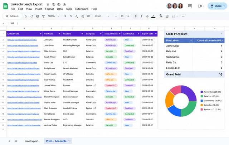Image resolution: width=229 pixels, height=145 pixels.
Task: Open the Insert menu
Action: tap(39, 9)
